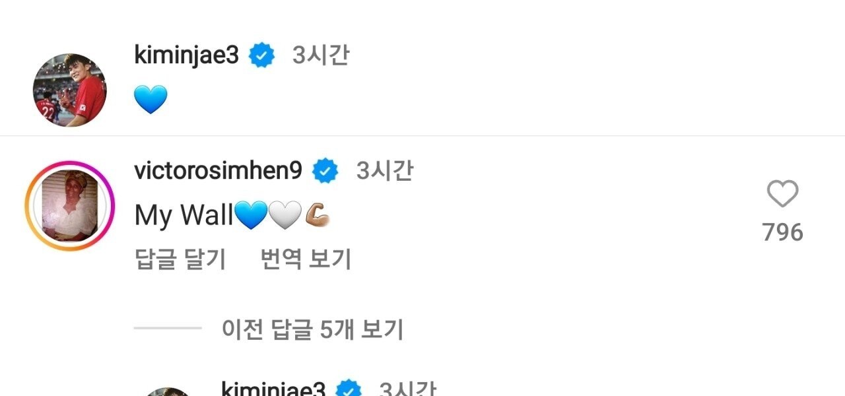This screenshot has height=396, width=845.
Task: Like victorosimhen9's comment with the heart icon
Action: tap(783, 195)
